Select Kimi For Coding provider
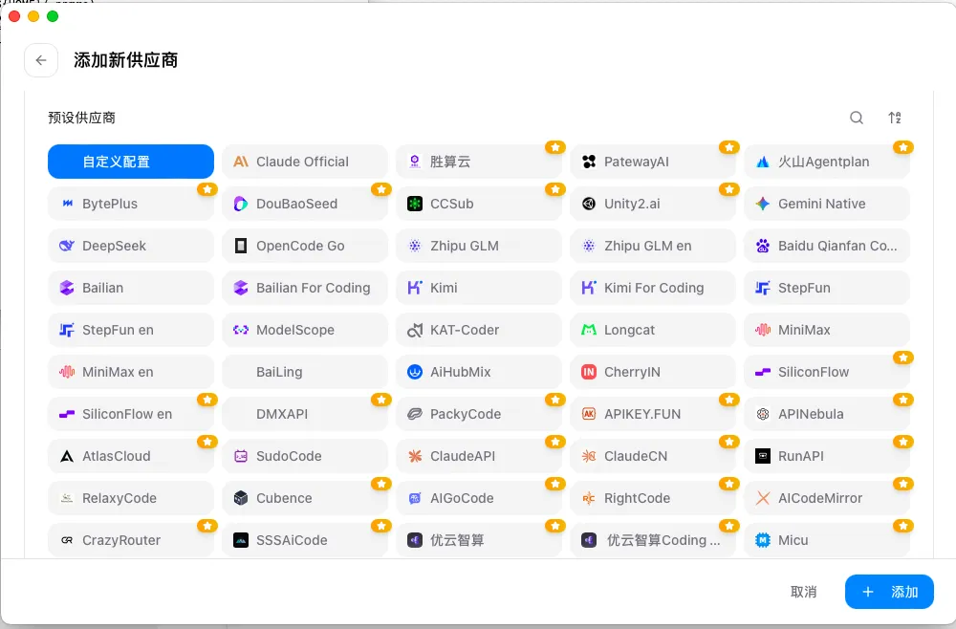Viewport: 956px width, 629px height. click(x=653, y=288)
